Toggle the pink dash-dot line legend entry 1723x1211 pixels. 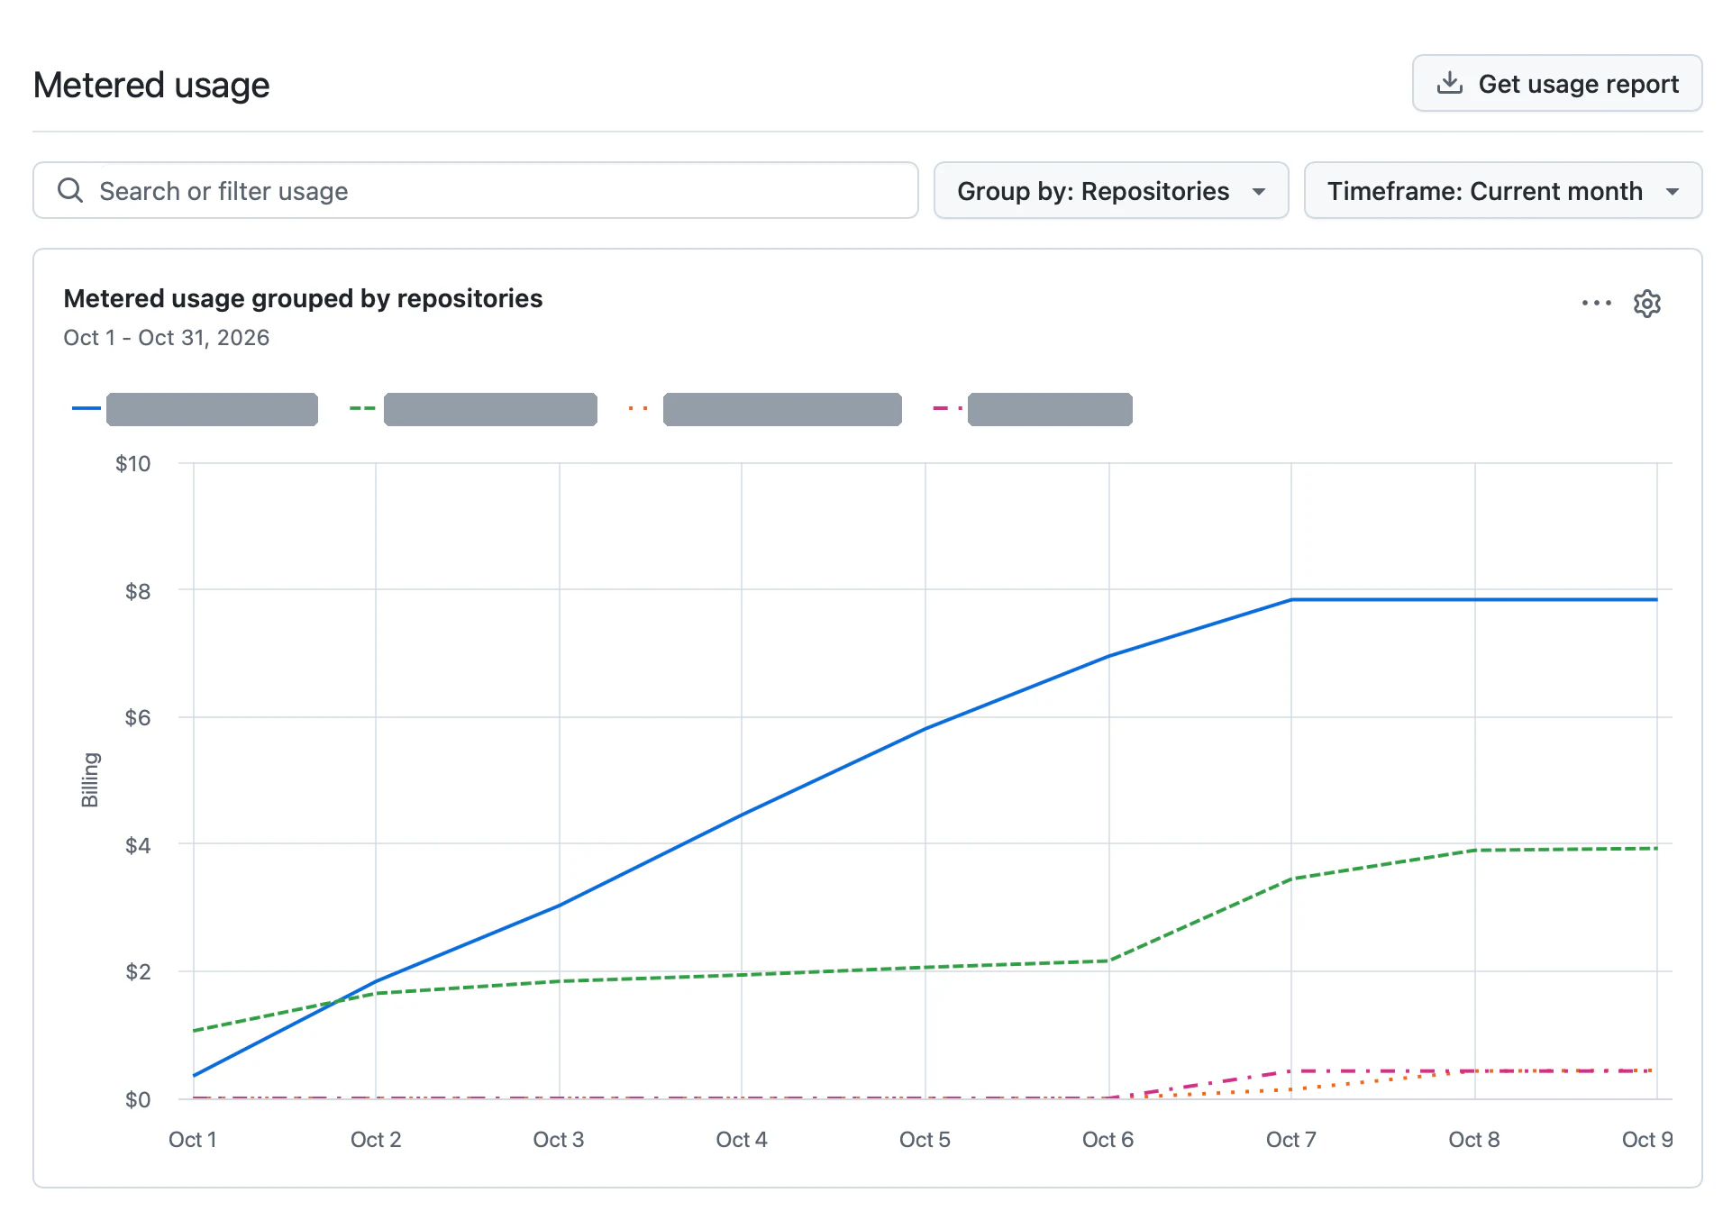(x=1032, y=409)
